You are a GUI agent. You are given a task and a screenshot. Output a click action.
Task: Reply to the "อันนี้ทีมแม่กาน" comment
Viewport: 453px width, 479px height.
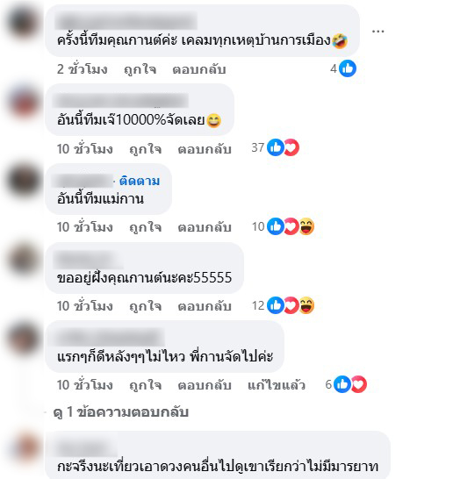click(x=205, y=227)
